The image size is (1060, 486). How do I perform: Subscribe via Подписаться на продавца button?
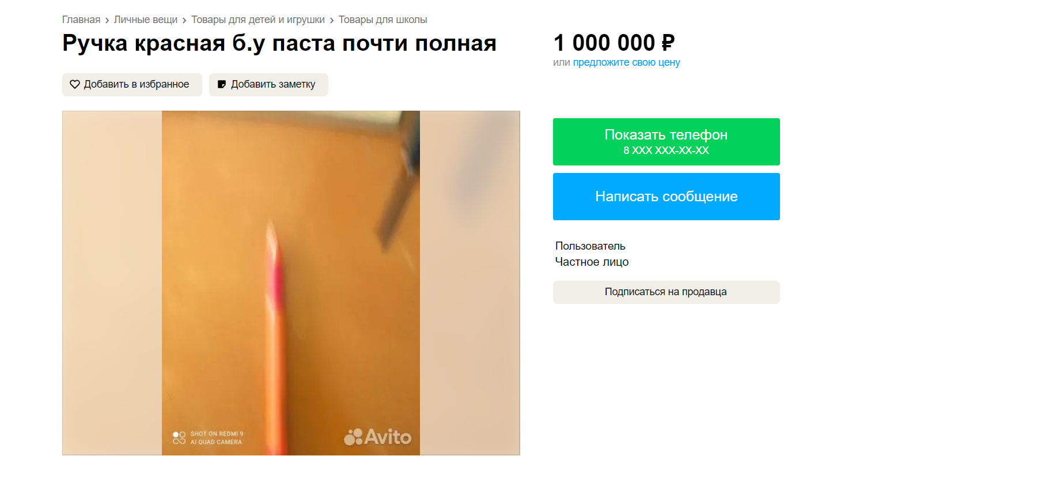click(x=667, y=292)
